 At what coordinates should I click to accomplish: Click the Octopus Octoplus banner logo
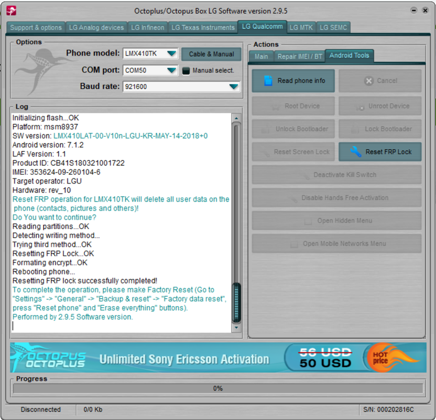coord(49,358)
